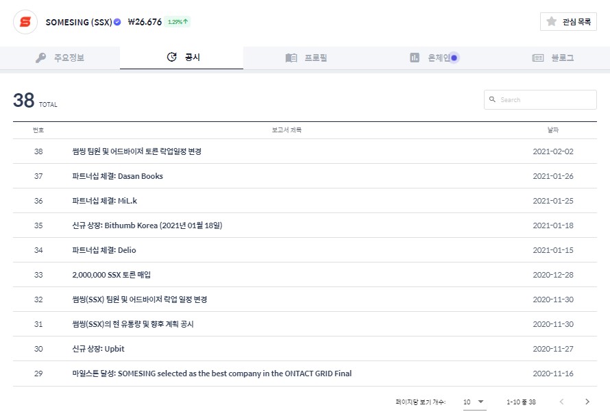Open 신규 상장: Bithumb Korea disclosure

click(x=147, y=225)
